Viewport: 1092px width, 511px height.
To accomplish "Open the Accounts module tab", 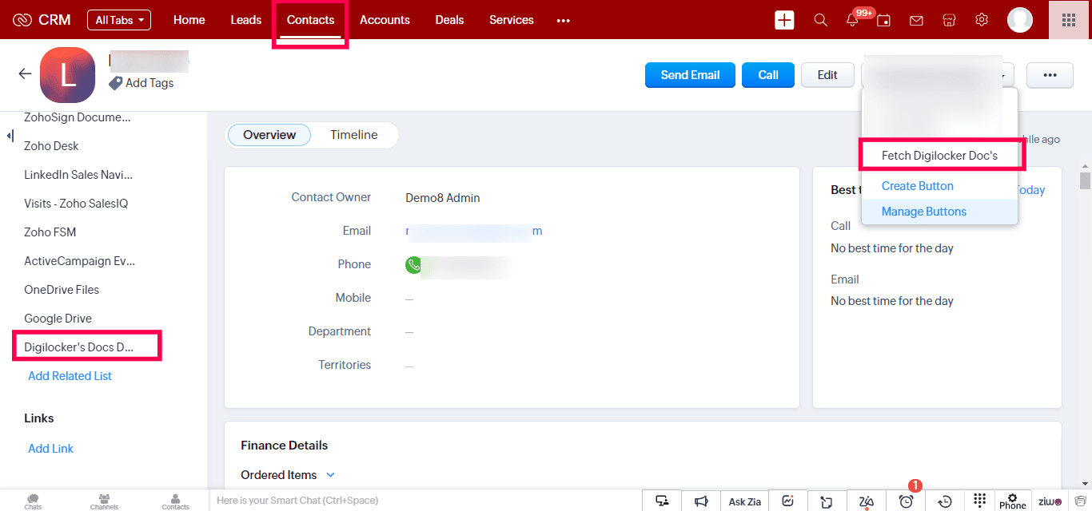I will [x=385, y=20].
